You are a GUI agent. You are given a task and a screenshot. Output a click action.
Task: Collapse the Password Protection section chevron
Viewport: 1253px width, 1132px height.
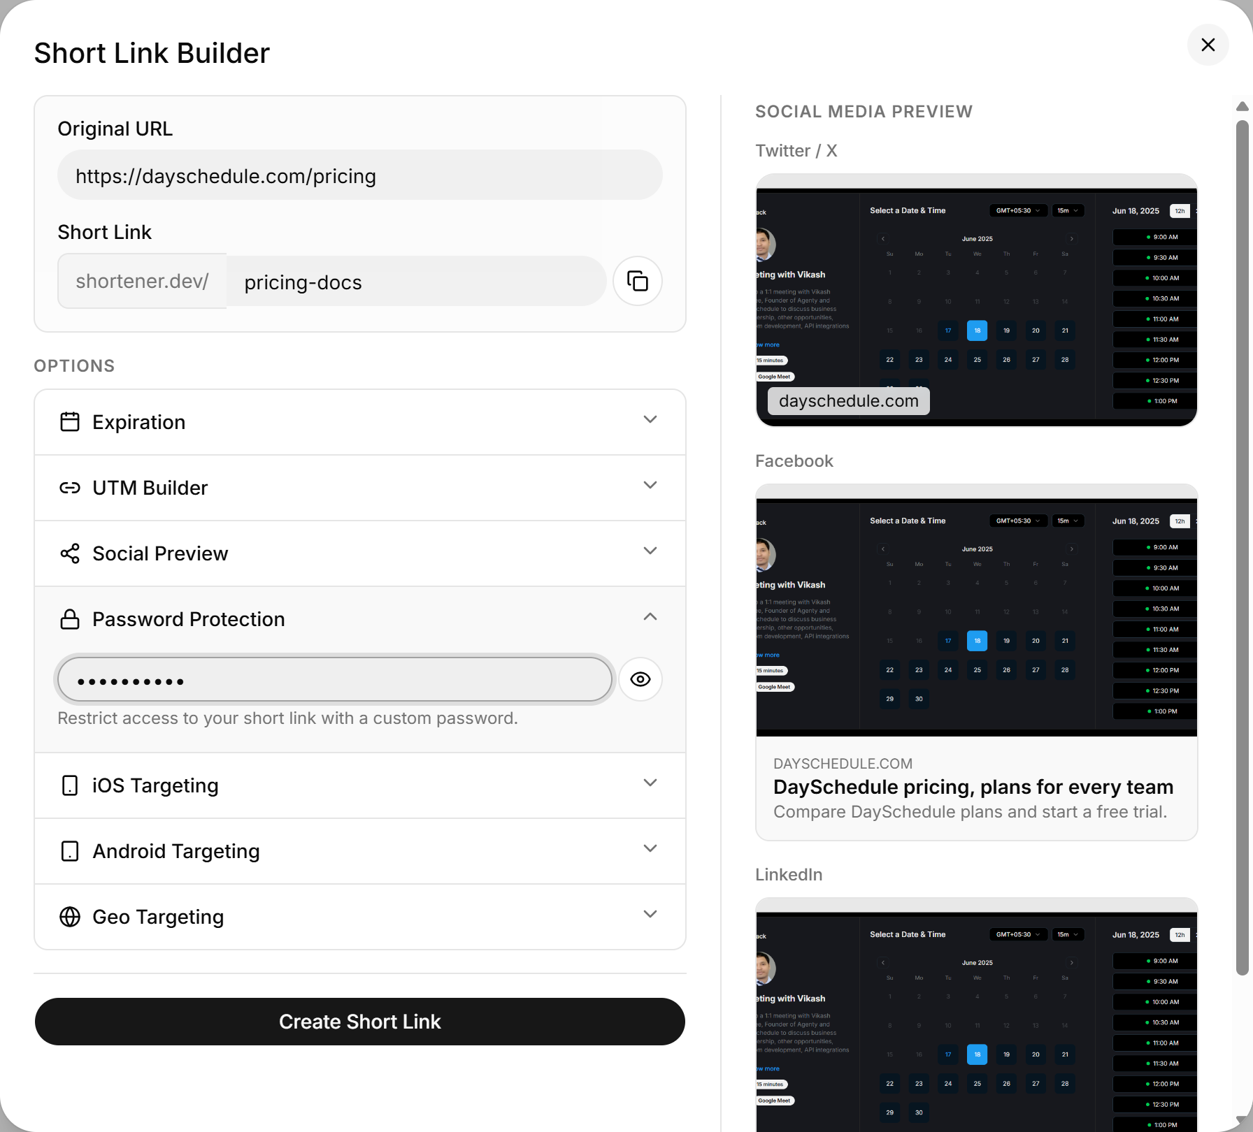650,616
